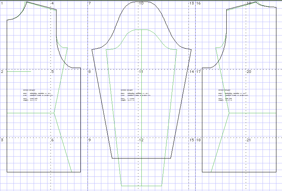The height and width of the screenshot is (191, 282).
Task: Select the page number 17 label
Action: point(199,72)
